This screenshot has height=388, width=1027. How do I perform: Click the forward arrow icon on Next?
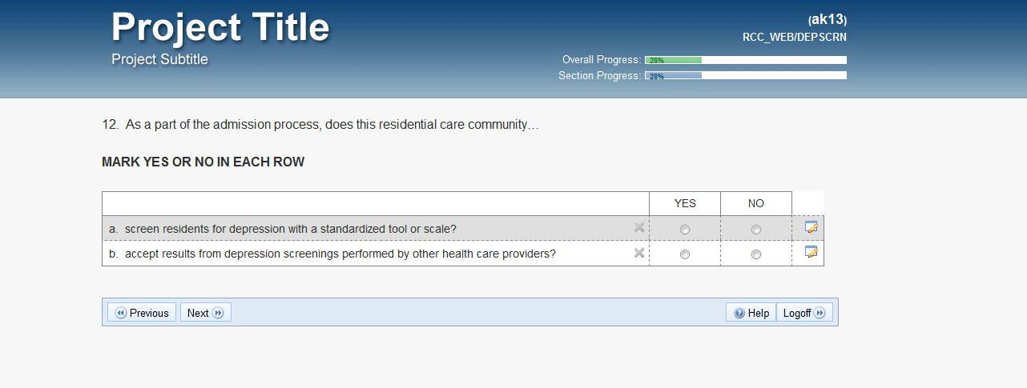(x=218, y=313)
